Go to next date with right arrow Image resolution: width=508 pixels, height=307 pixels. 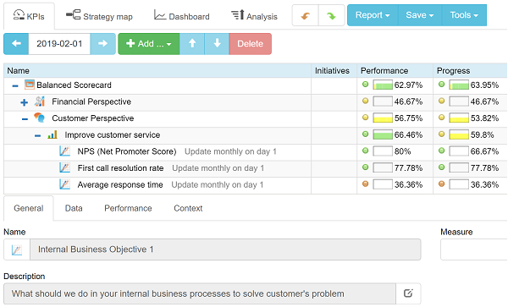point(102,44)
